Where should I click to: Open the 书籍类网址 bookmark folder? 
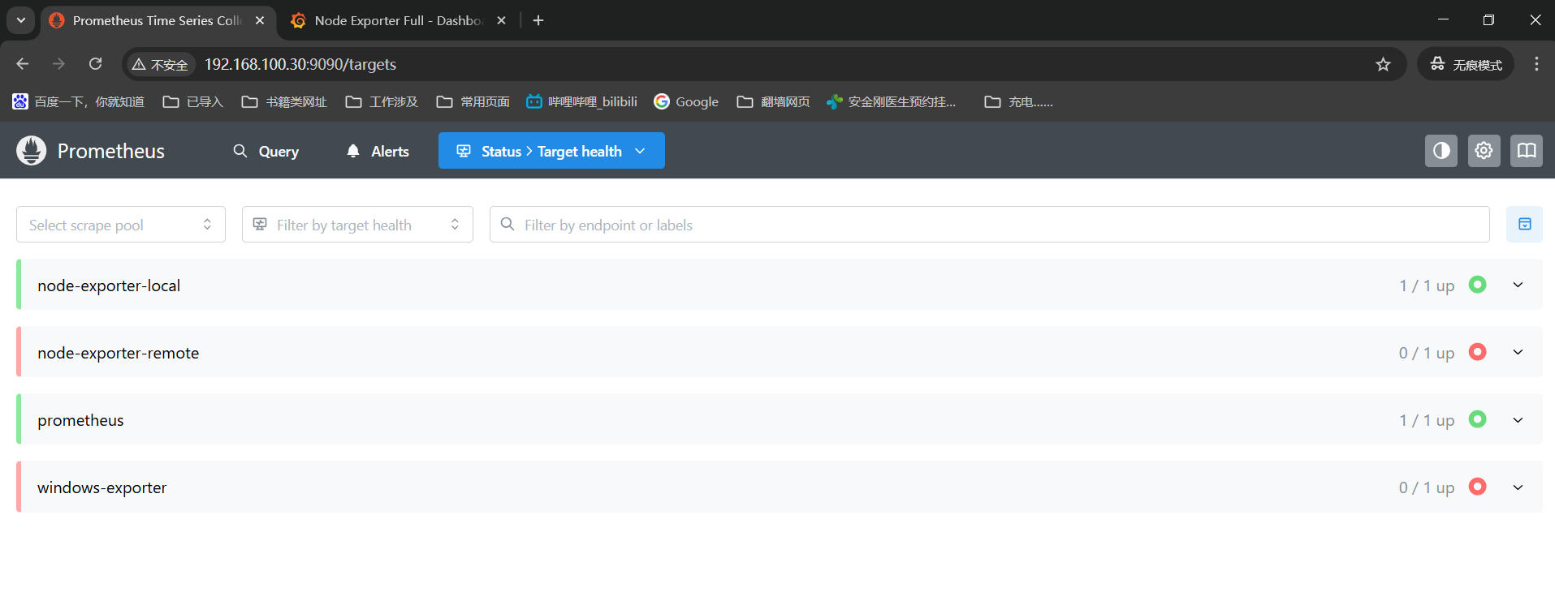[x=284, y=101]
